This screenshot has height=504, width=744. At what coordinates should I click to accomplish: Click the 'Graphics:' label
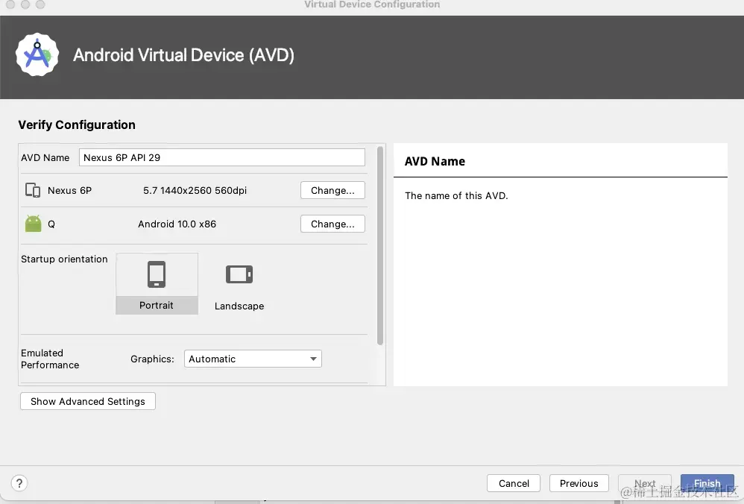point(152,359)
